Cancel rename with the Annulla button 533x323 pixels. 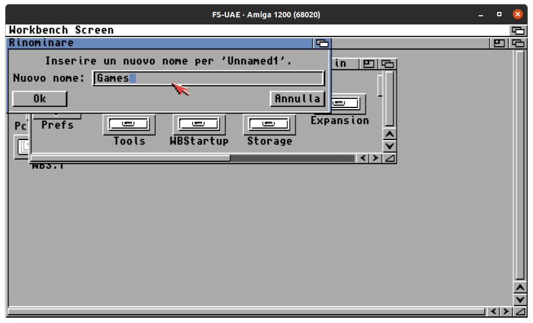pos(298,99)
